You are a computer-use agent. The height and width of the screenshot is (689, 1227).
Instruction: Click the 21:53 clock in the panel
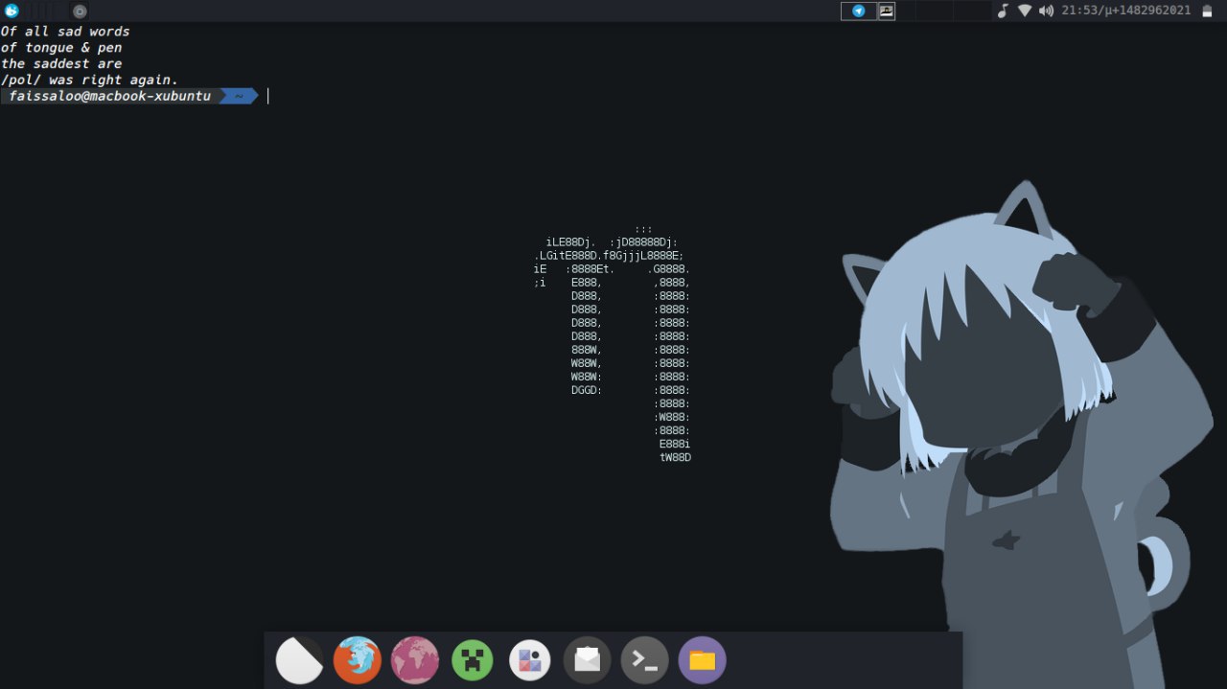[x=1126, y=11]
